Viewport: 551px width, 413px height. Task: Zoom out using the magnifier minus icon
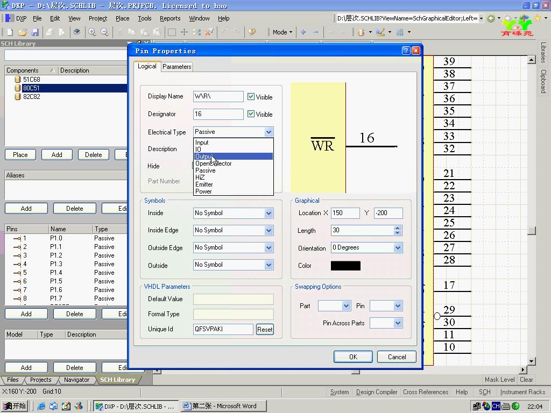pyautogui.click(x=104, y=32)
